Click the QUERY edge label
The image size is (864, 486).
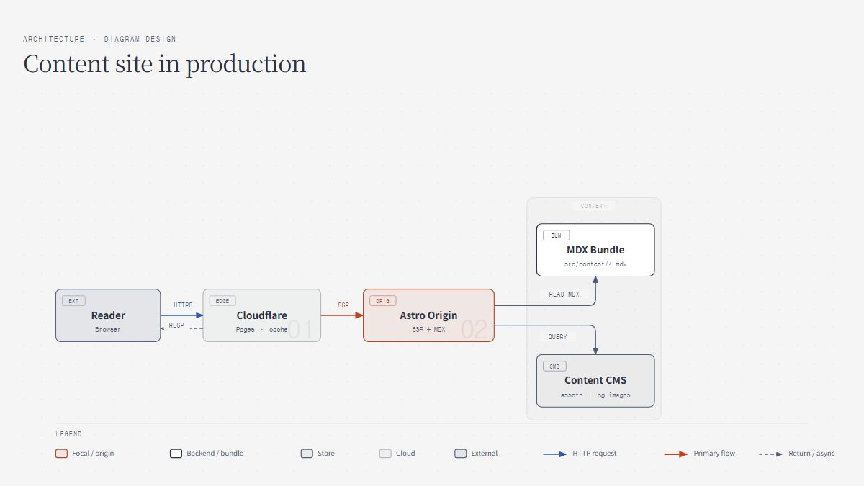pyautogui.click(x=558, y=337)
